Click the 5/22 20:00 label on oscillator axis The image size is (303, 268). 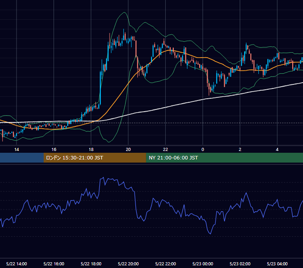[128, 264]
